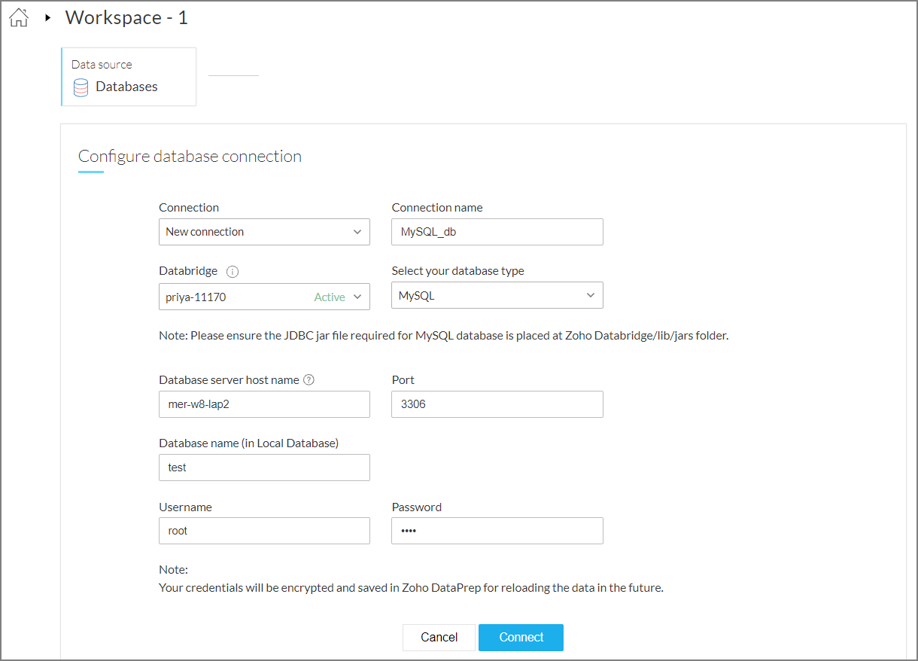918x661 pixels.
Task: Click the chevron on the MySQL database type box
Action: click(x=591, y=295)
